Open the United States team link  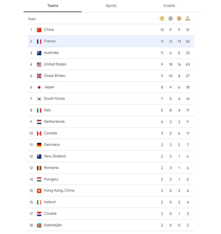pyautogui.click(x=55, y=64)
